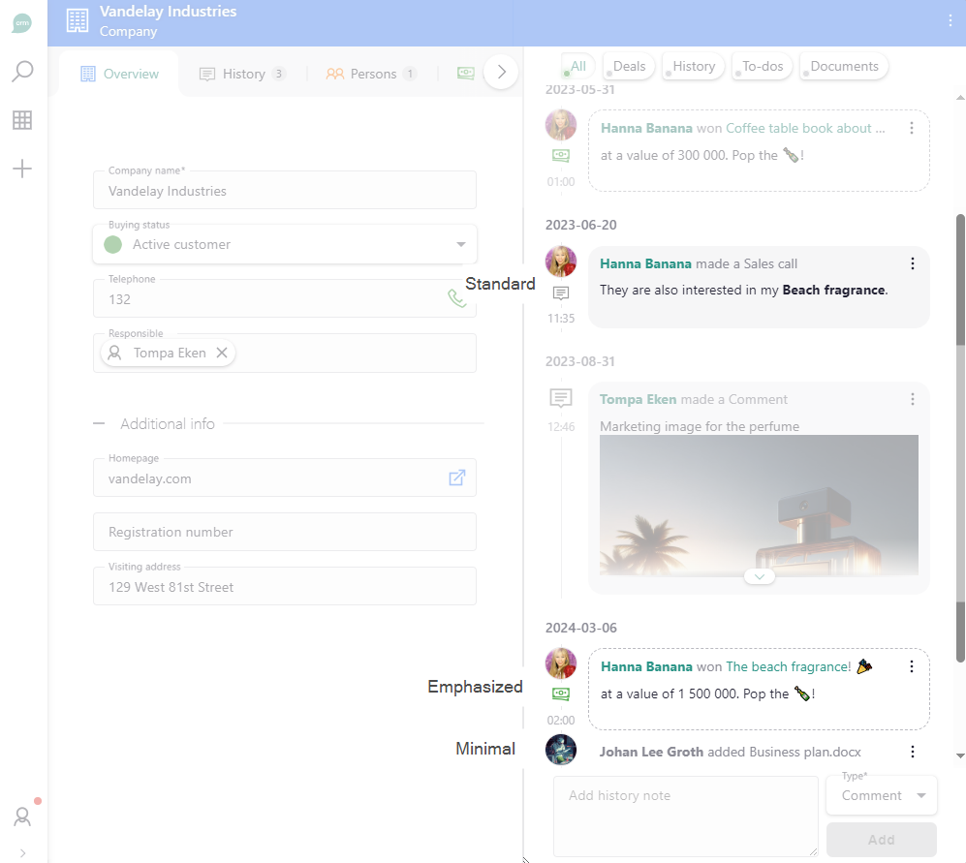This screenshot has width=966, height=863.
Task: Click the telephone call icon
Action: coord(456,298)
